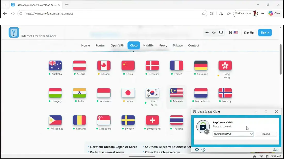The image size is (284, 159).
Task: Pick the Germany flag server
Action: 201,65
